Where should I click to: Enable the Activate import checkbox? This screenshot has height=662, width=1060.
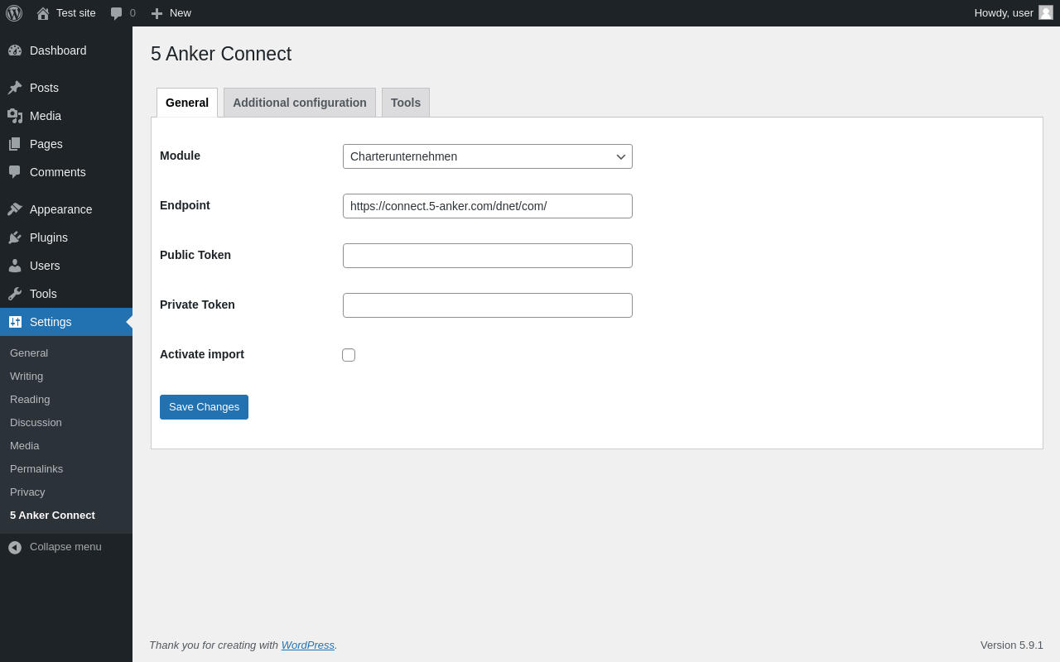point(349,355)
